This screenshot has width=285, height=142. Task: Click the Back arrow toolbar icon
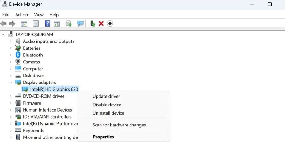(4, 23)
